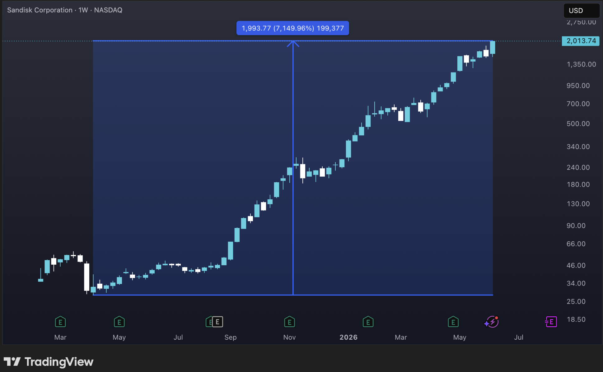Click the Mar label following 2026
This screenshot has height=372, width=603.
[401, 337]
